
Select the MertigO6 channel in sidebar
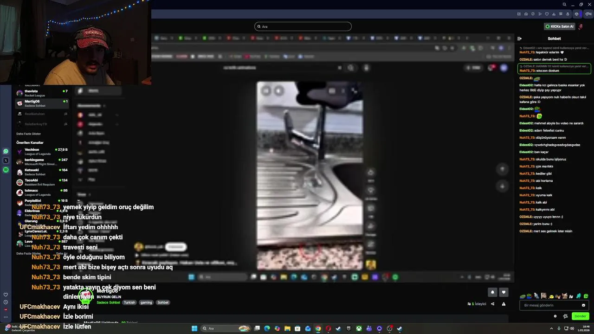[42, 103]
